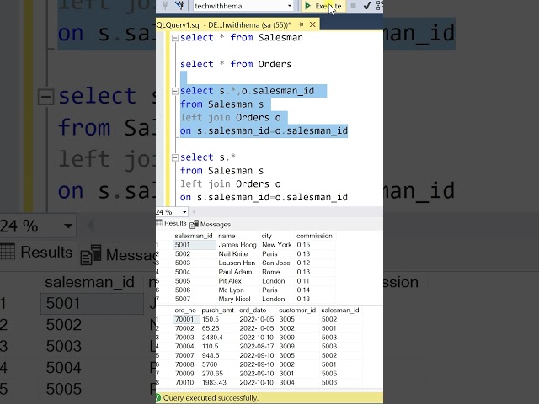This screenshot has height=404, width=539.
Task: Click the Execute query button
Action: (x=323, y=6)
